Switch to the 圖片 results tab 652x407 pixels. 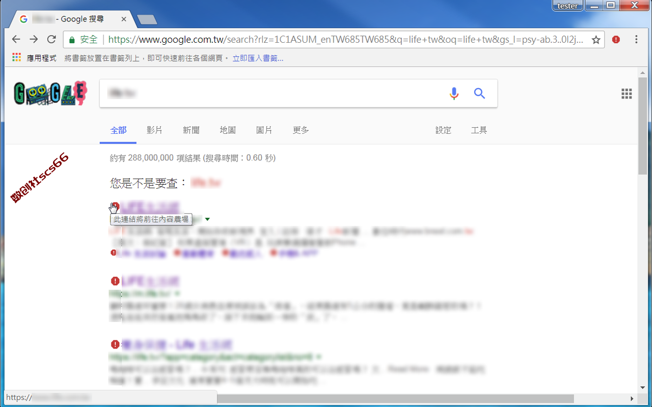[264, 130]
